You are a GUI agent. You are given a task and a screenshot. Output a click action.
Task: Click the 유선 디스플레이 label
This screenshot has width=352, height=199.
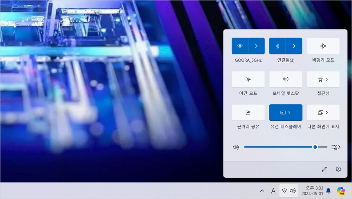[x=286, y=127]
